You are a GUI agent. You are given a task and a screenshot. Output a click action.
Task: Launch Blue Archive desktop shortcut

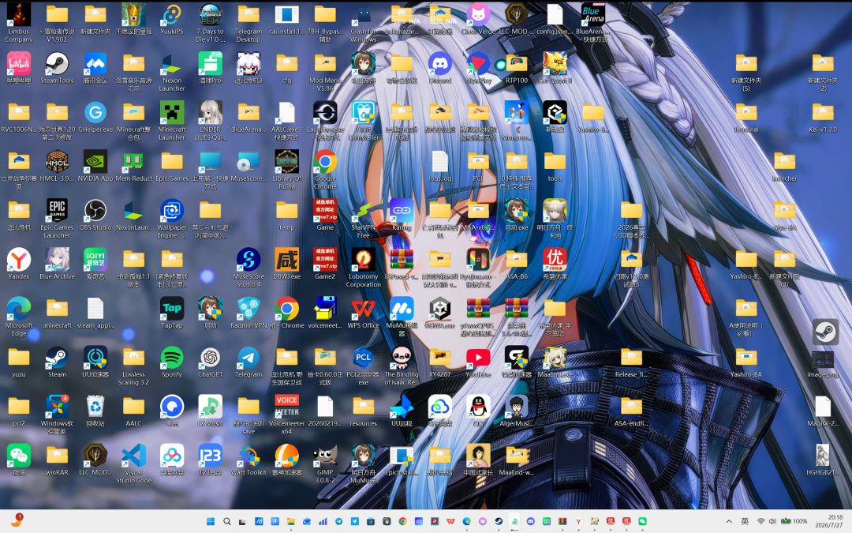(x=57, y=263)
